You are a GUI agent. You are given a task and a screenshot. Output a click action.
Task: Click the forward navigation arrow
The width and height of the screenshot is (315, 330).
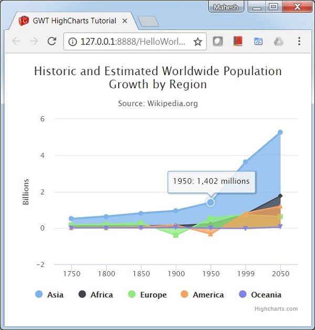pos(34,42)
